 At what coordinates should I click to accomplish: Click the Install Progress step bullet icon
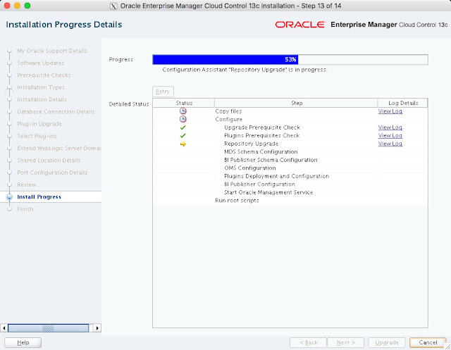tap(9, 197)
